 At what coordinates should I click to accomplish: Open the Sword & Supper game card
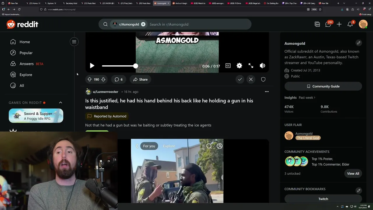pos(36,116)
